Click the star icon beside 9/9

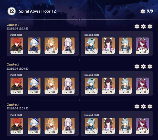click(x=143, y=11)
